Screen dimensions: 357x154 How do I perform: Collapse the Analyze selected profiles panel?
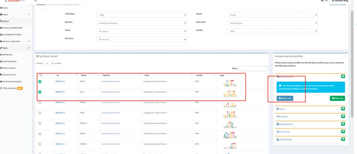[344, 56]
